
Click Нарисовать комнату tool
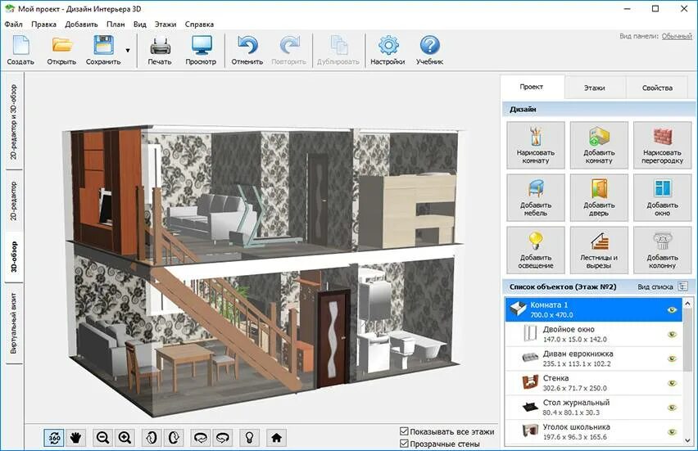pyautogui.click(x=536, y=145)
